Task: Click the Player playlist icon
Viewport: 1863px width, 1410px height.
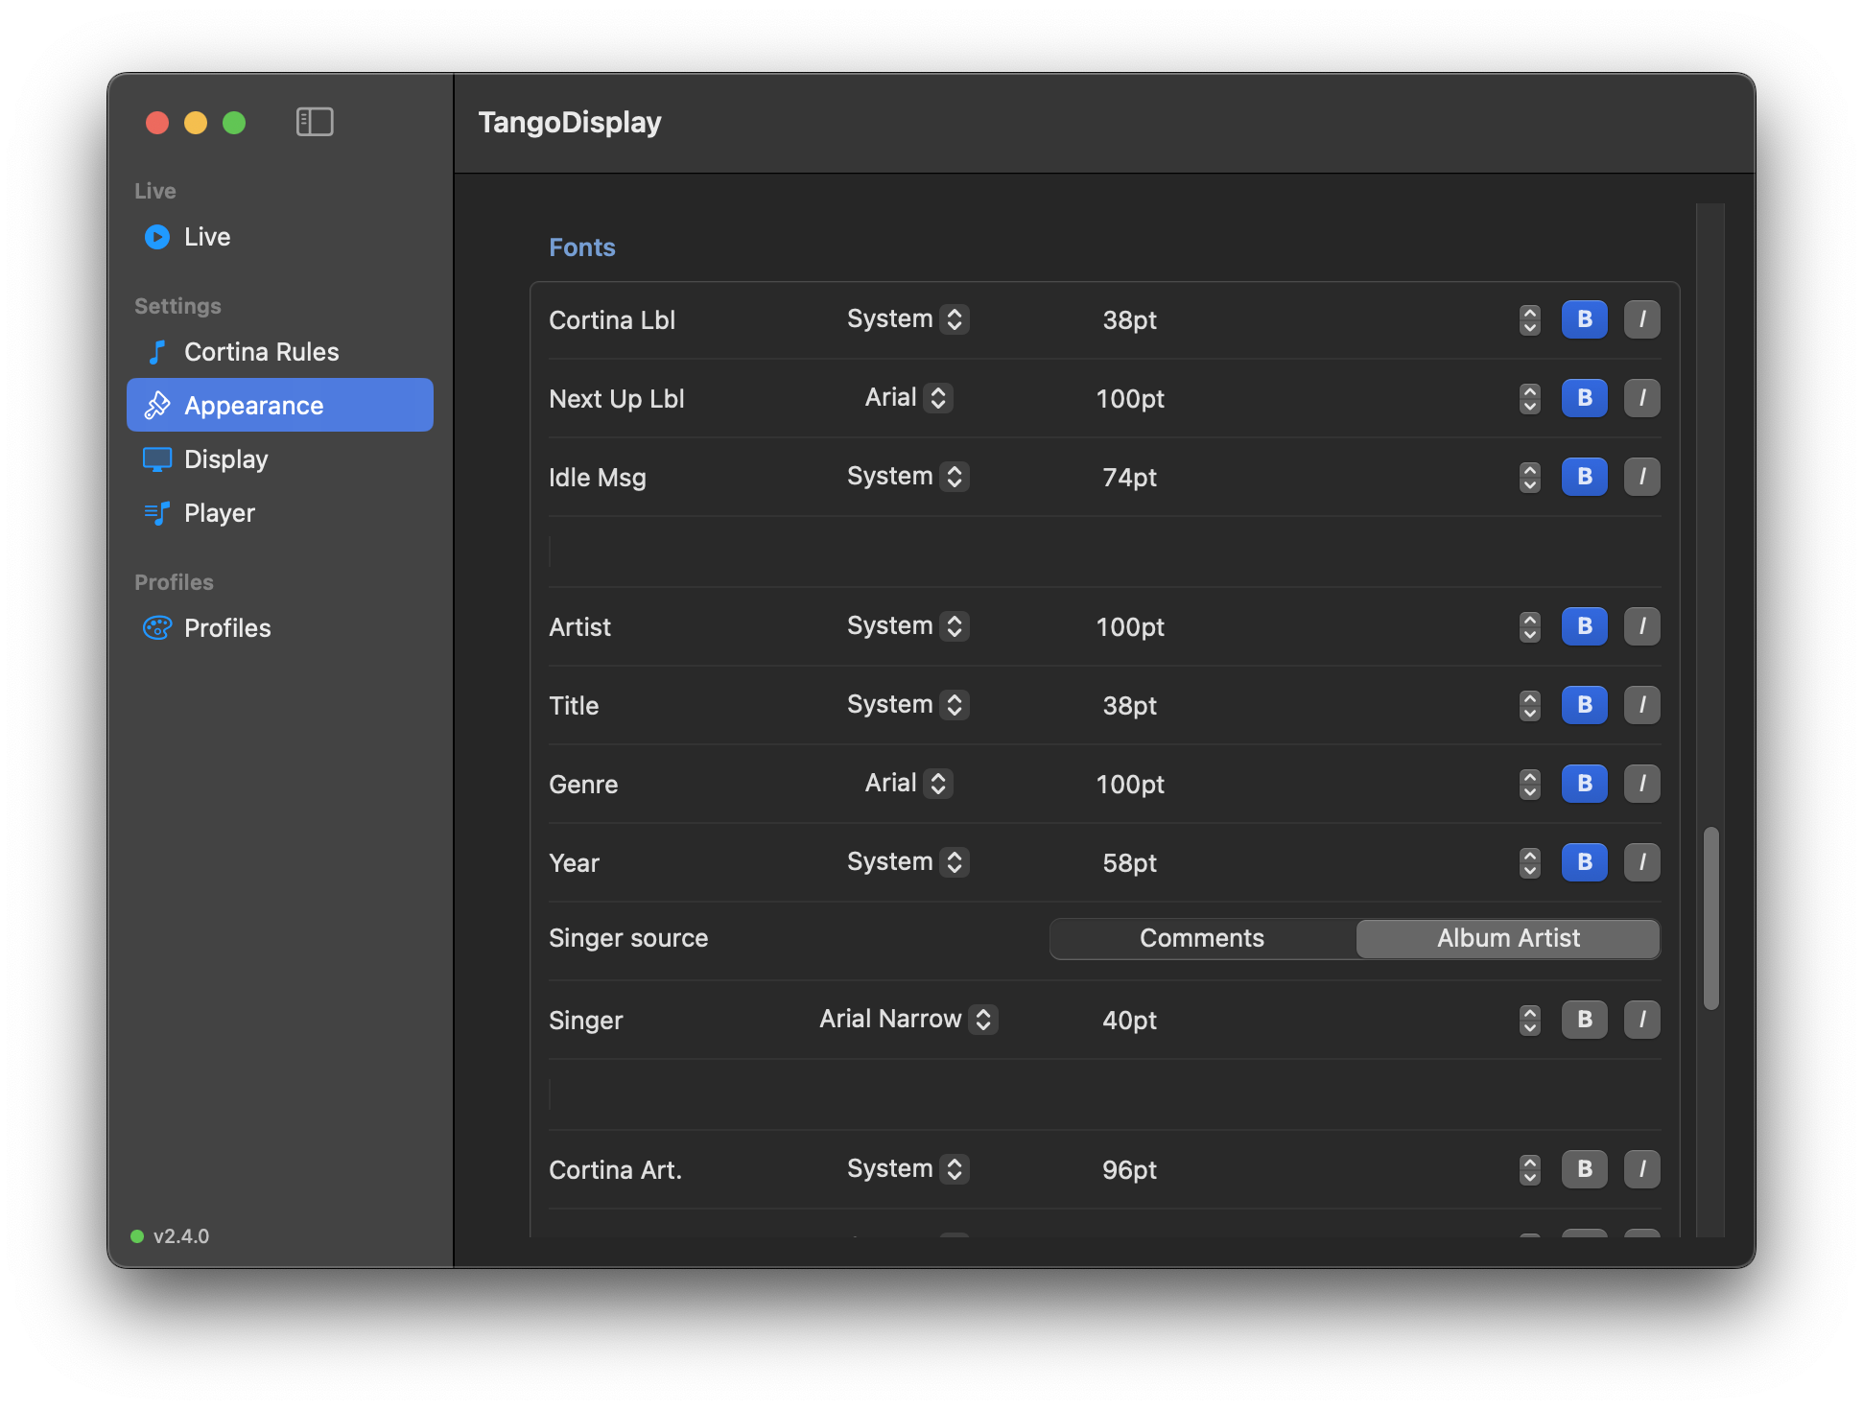Action: tap(157, 513)
